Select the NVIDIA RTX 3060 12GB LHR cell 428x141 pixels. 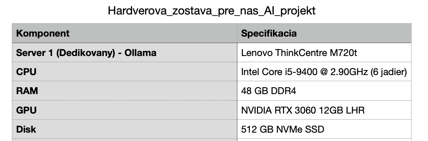(324, 110)
